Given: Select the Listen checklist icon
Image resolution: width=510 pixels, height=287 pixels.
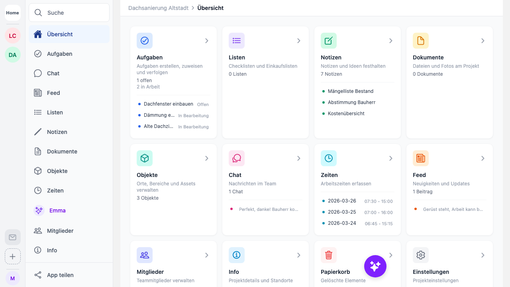Looking at the screenshot, I should [237, 41].
